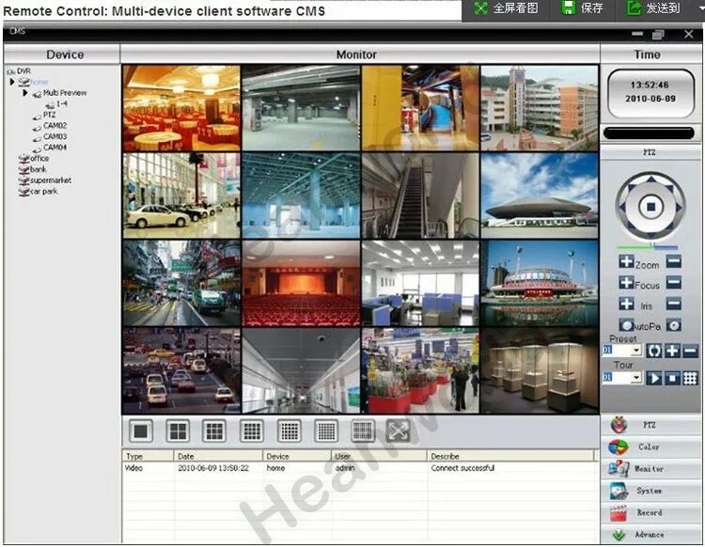The height and width of the screenshot is (547, 705).
Task: Stop the running tour
Action: pyautogui.click(x=672, y=378)
